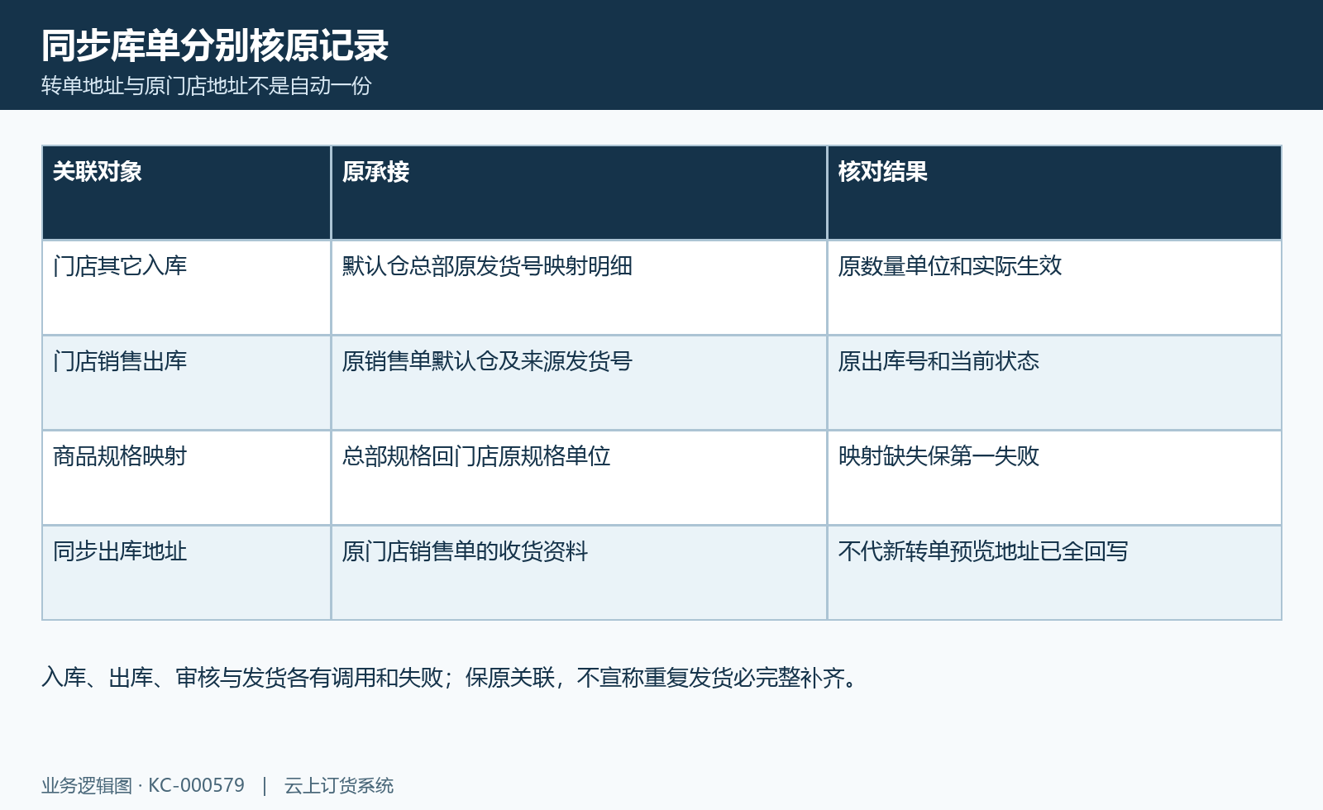
Task: Click the 关联对象 column header
Action: click(x=187, y=193)
